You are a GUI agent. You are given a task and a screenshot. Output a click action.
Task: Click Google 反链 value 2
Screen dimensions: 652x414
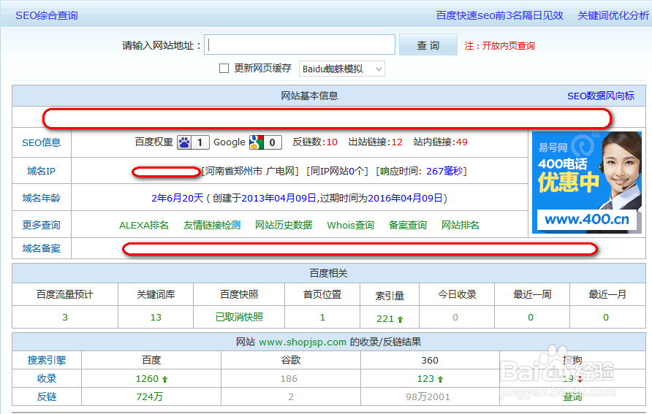click(x=291, y=397)
